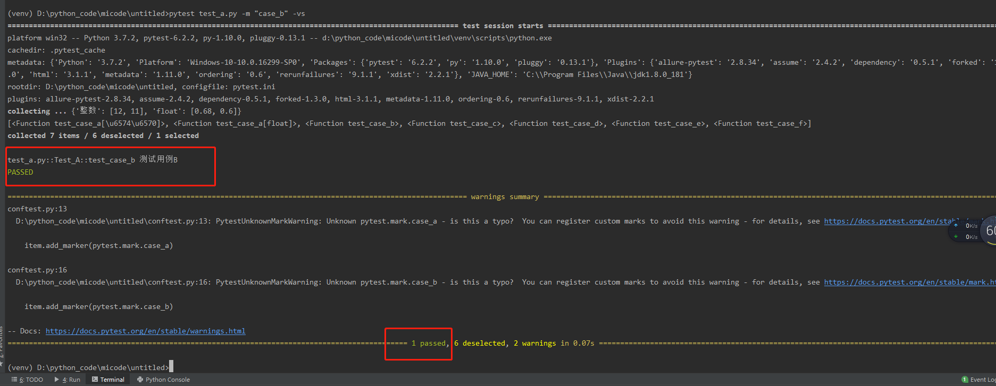Click the green PASSED status text

tap(20, 172)
